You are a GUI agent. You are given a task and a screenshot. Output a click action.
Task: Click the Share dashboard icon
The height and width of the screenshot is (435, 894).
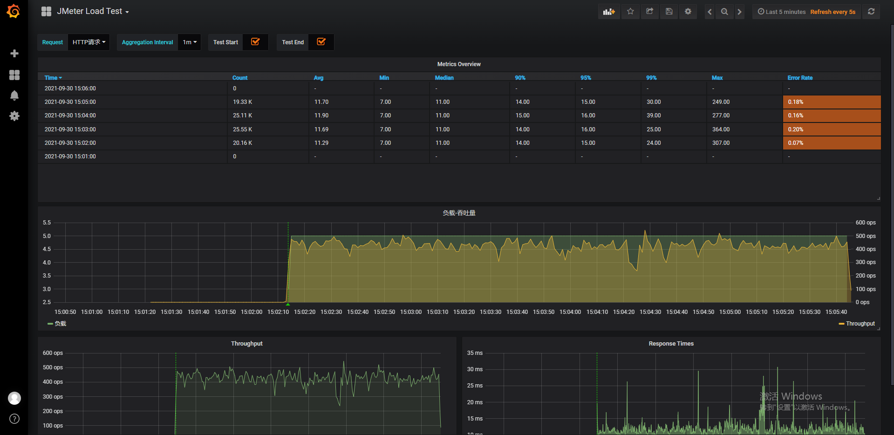click(x=650, y=12)
